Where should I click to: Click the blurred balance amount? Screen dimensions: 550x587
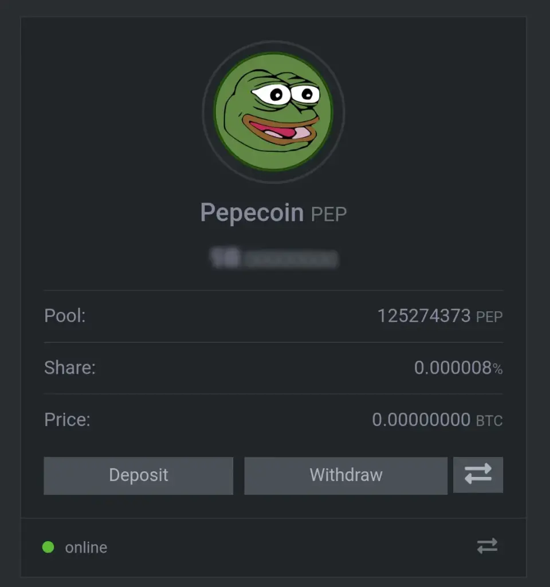[274, 257]
